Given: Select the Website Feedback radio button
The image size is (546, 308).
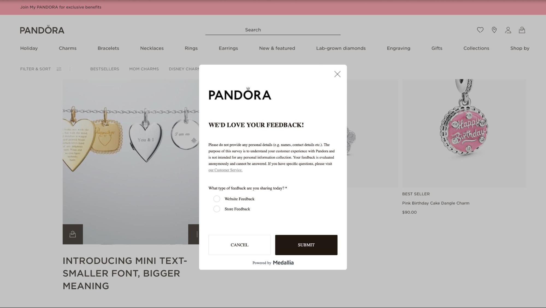Looking at the screenshot, I should click(x=217, y=199).
